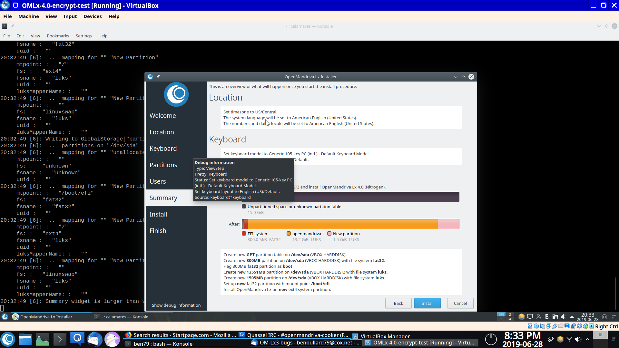Open the host OpenMandriva application launcher

pos(8,339)
